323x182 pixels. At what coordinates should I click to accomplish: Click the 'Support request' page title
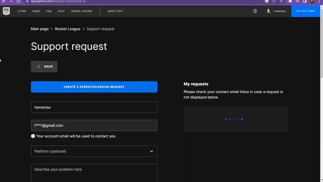(69, 47)
